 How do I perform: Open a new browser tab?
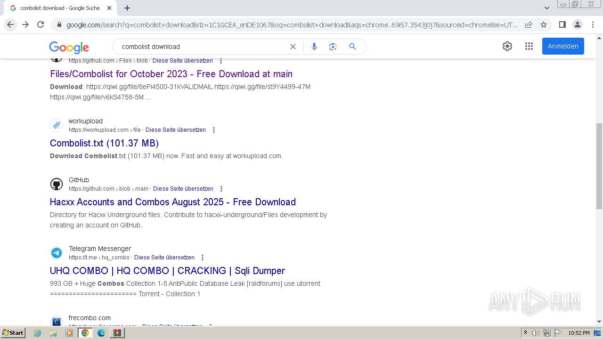pyautogui.click(x=127, y=8)
